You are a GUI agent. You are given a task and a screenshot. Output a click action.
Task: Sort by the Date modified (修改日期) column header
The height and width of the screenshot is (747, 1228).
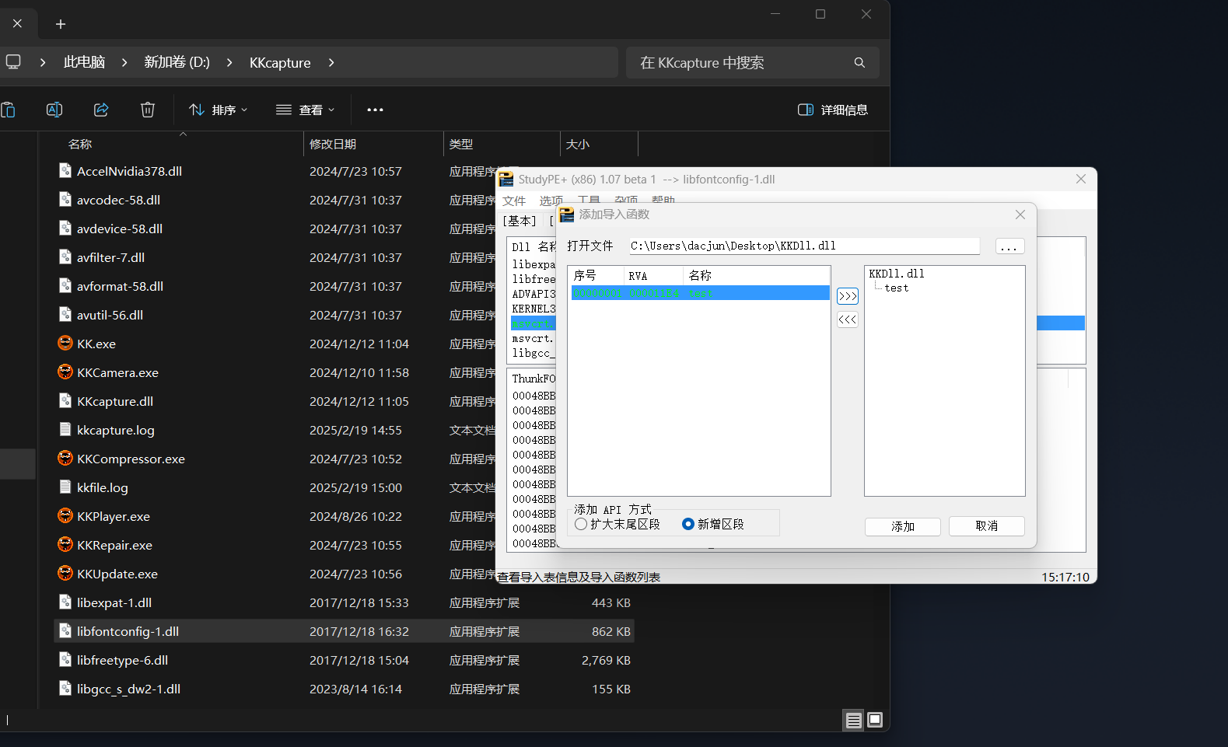333,144
